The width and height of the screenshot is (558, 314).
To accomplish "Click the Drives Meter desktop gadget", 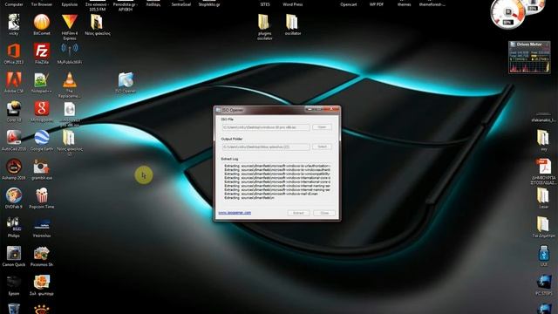I will [x=529, y=58].
